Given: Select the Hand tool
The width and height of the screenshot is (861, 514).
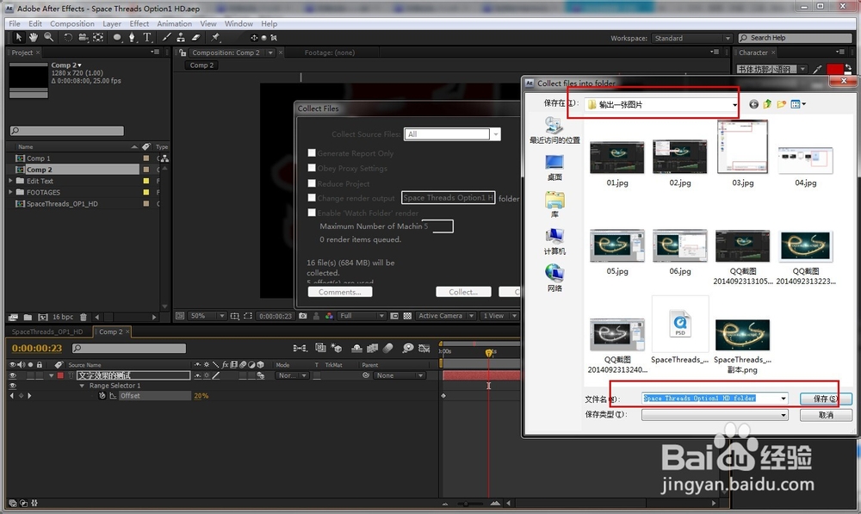Looking at the screenshot, I should click(34, 37).
